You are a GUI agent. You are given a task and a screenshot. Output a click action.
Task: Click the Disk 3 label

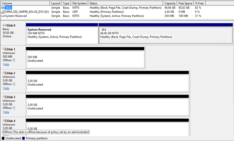(11, 97)
